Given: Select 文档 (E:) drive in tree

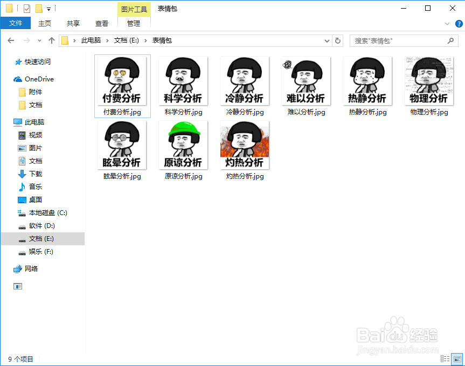Looking at the screenshot, I should pos(43,239).
